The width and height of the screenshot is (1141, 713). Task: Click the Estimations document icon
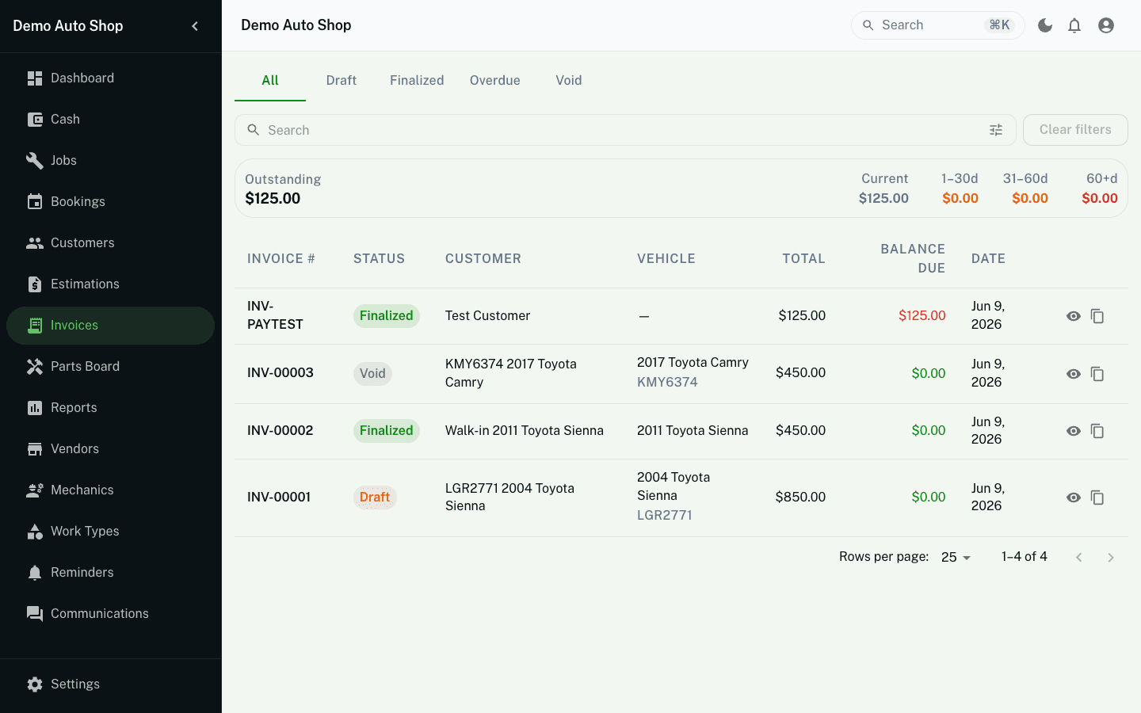click(35, 284)
